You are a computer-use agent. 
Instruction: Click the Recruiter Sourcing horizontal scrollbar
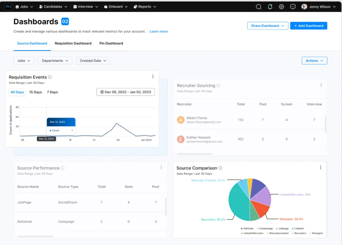click(195, 154)
